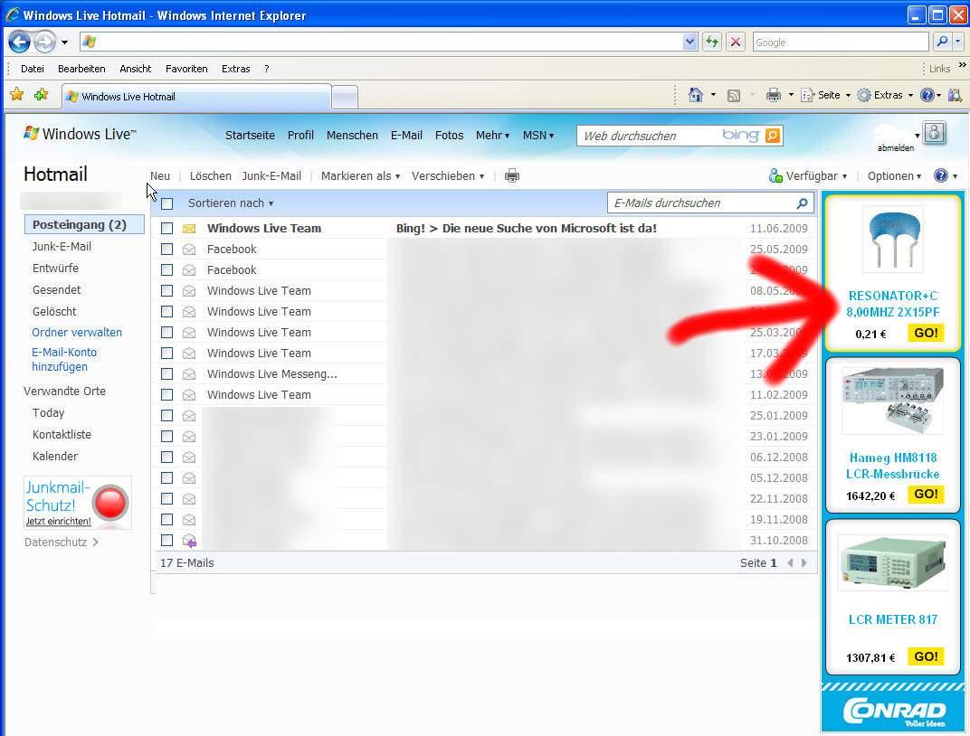Open the Datei menu
Image resolution: width=970 pixels, height=736 pixels.
pyautogui.click(x=33, y=69)
